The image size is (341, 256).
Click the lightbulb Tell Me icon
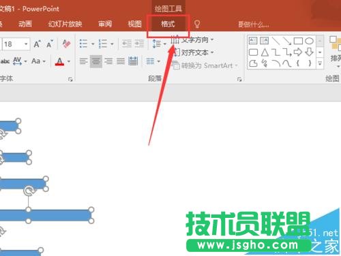tap(197, 24)
